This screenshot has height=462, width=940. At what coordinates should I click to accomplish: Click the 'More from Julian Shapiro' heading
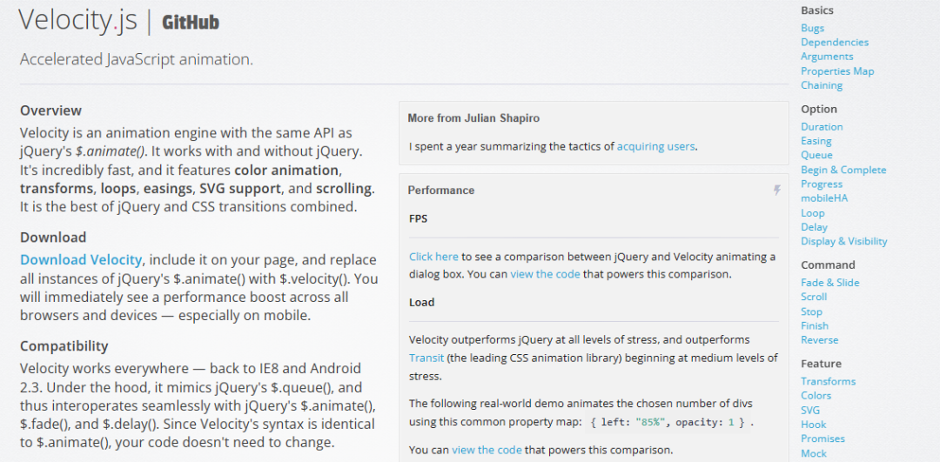[473, 118]
